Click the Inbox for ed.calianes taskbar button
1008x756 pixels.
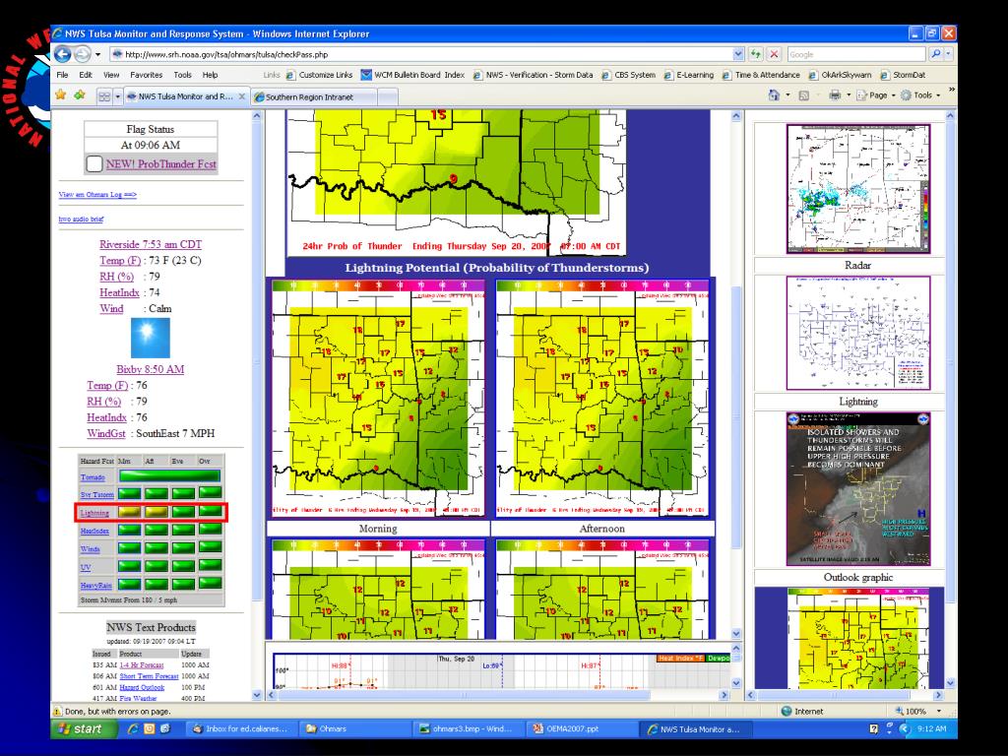point(241,729)
